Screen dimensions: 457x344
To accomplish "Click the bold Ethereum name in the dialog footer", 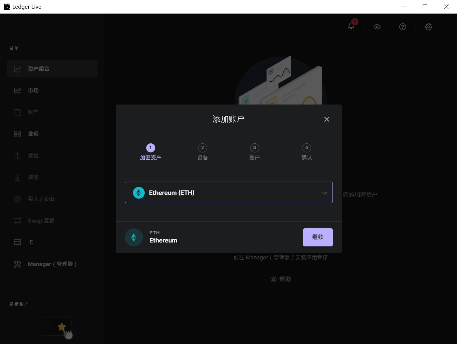I will pyautogui.click(x=163, y=240).
